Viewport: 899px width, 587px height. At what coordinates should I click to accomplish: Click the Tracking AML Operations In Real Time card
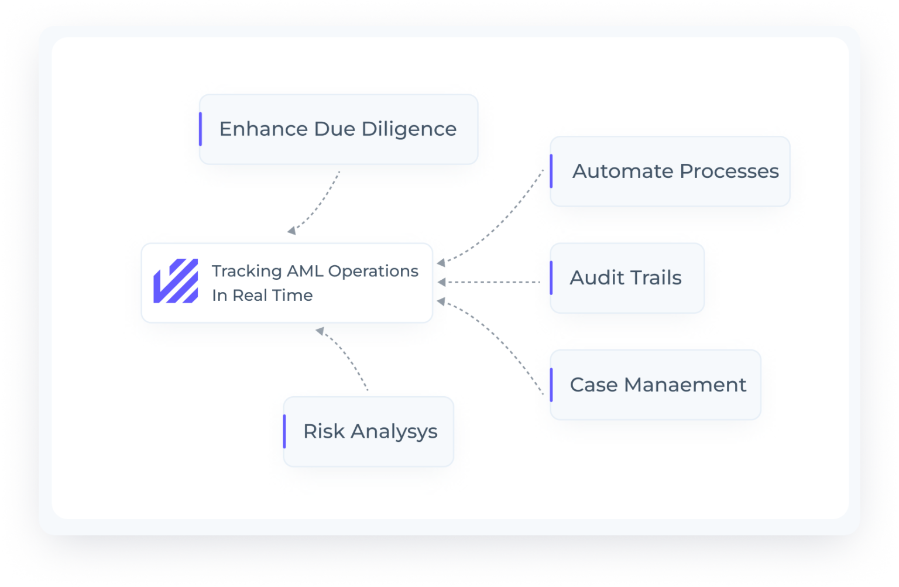[x=287, y=283]
